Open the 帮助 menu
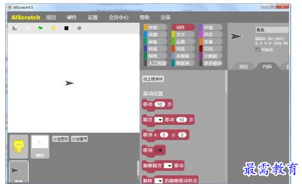The height and width of the screenshot is (184, 302). click(x=144, y=17)
